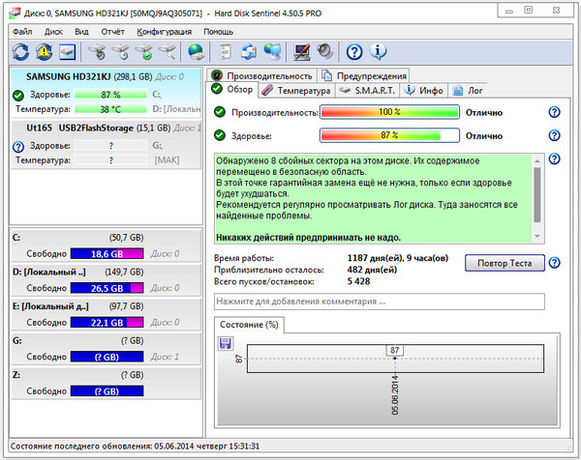Click help icon beside Повтор Теста button
The width and height of the screenshot is (581, 460).
point(554,263)
